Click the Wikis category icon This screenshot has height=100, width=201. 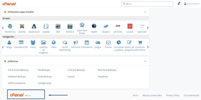click(x=54, y=42)
